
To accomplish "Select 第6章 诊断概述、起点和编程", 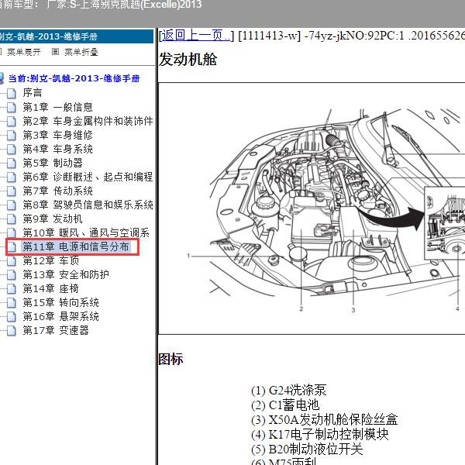I will pyautogui.click(x=88, y=177).
